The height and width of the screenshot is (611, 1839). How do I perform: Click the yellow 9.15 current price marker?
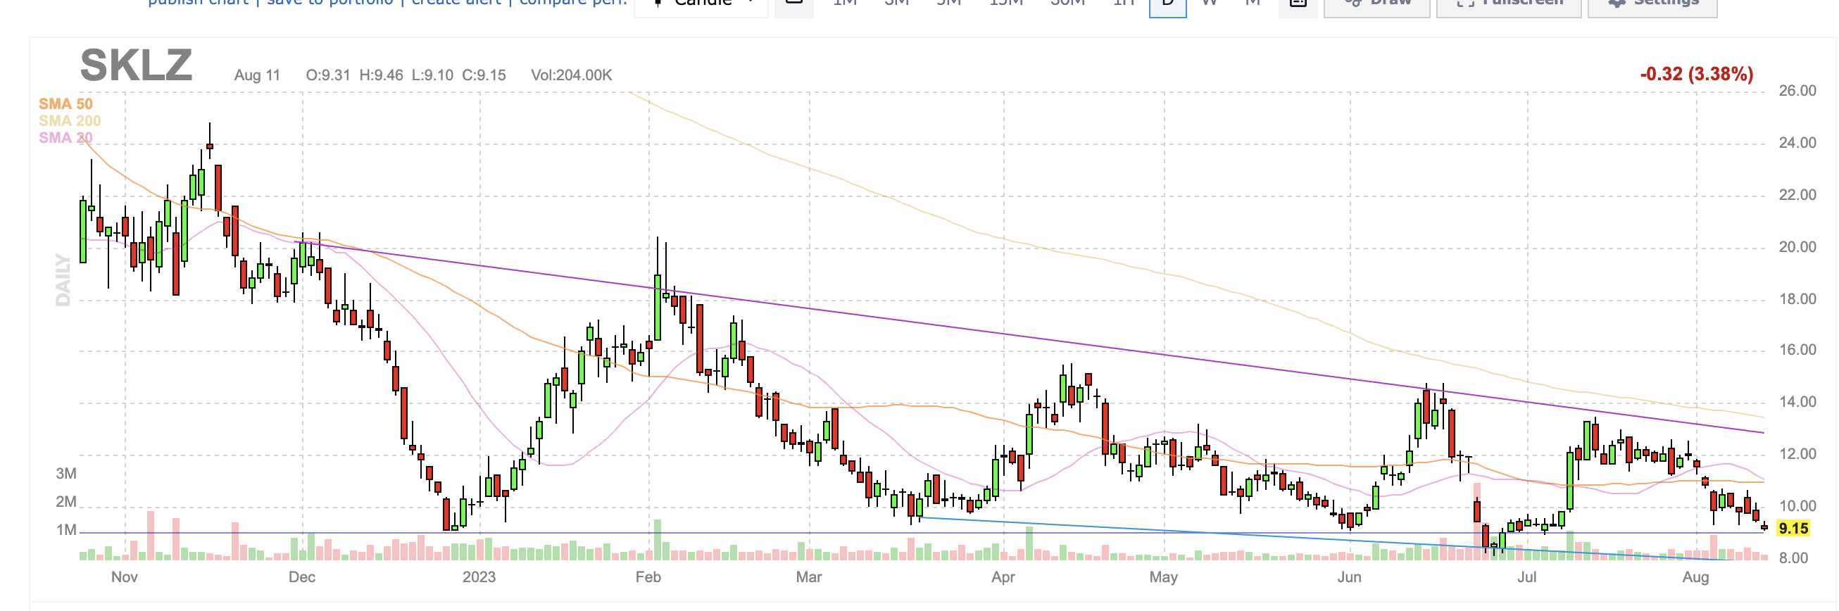click(x=1793, y=529)
